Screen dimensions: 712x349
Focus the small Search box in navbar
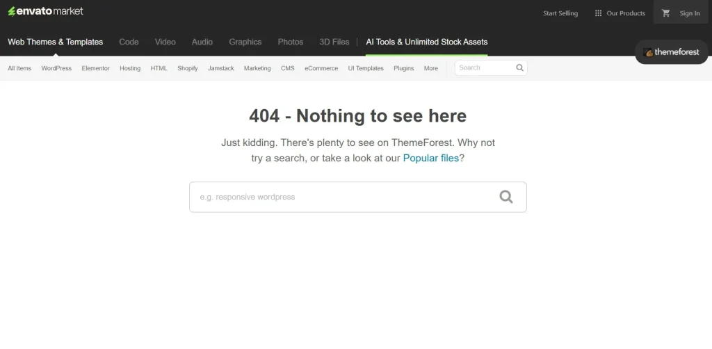click(485, 68)
